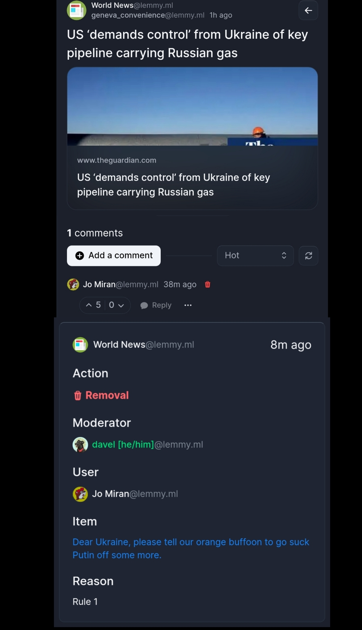362x630 pixels.
Task: View the pipeline article thumbnail image
Action: pyautogui.click(x=192, y=106)
